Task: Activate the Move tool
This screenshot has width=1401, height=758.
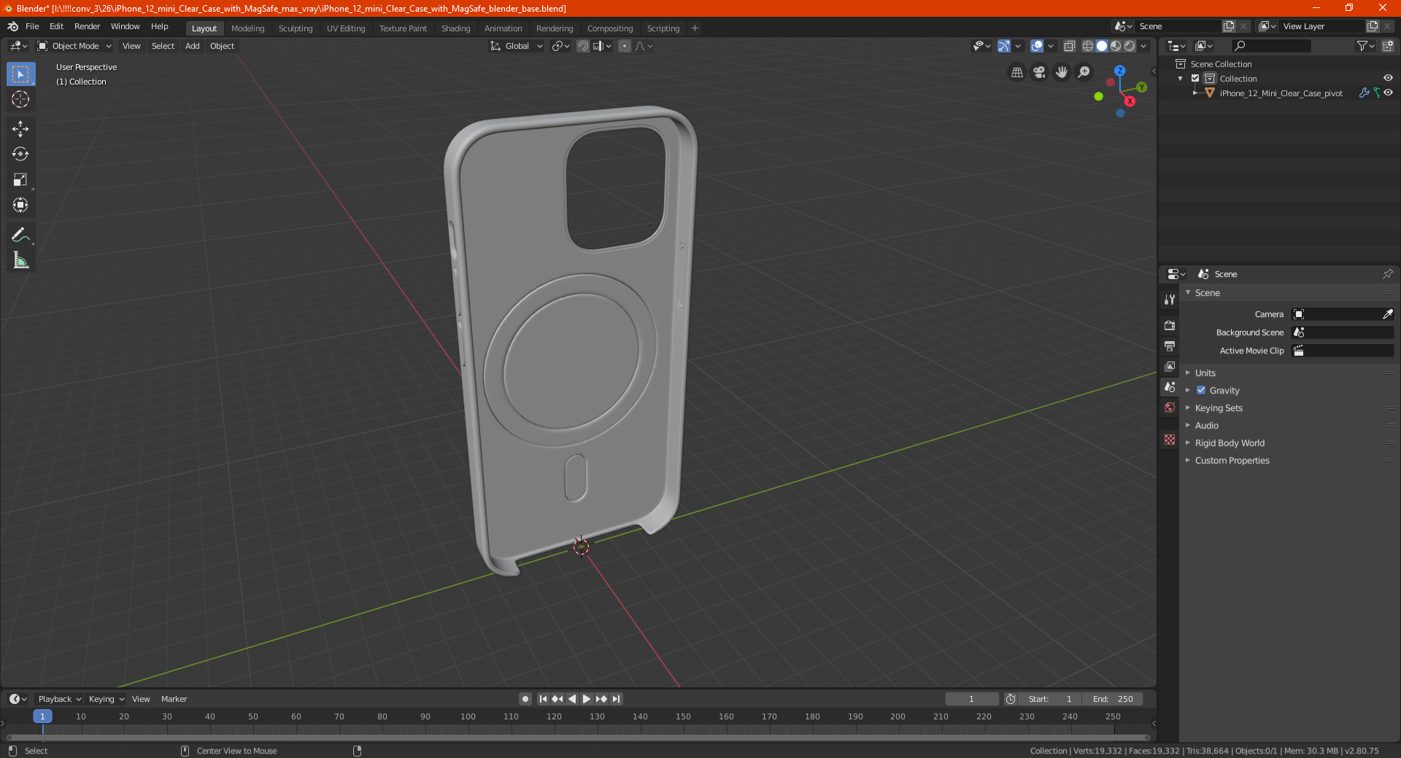Action: [x=20, y=129]
